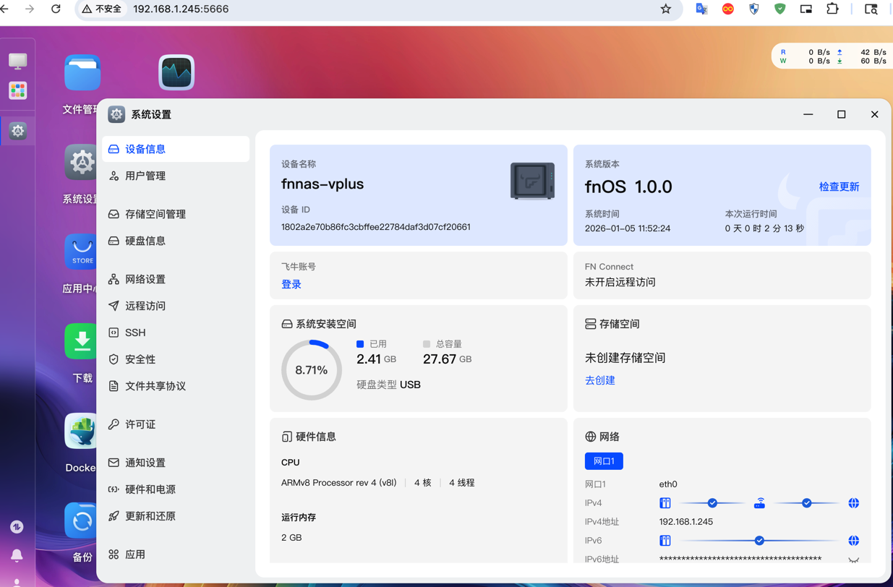Select the 网口1 network tab
This screenshot has height=587, width=893.
point(603,461)
